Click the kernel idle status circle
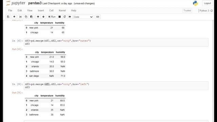This screenshot has height=122, width=217. 212,11
